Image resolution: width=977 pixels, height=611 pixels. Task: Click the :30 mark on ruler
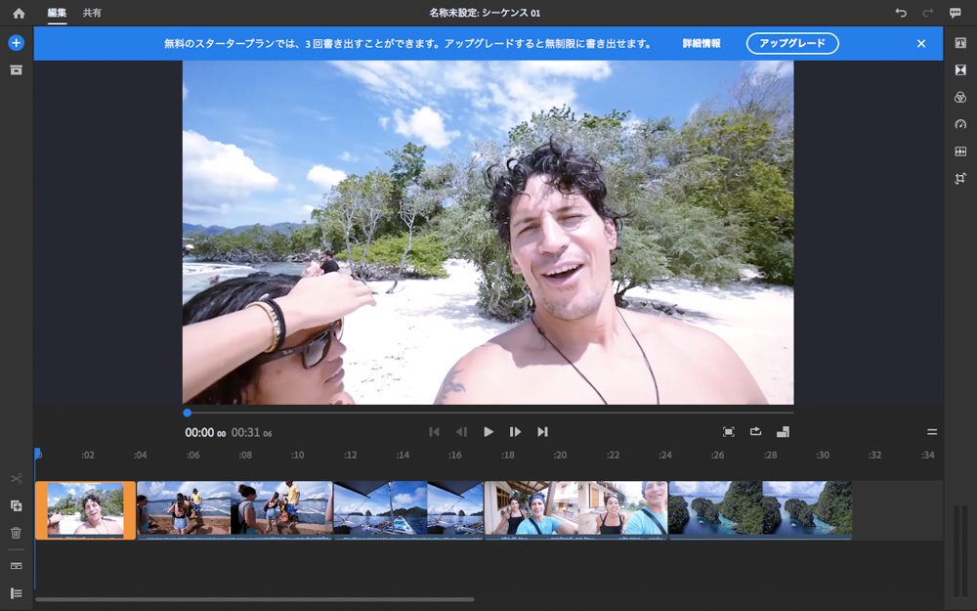(x=823, y=456)
